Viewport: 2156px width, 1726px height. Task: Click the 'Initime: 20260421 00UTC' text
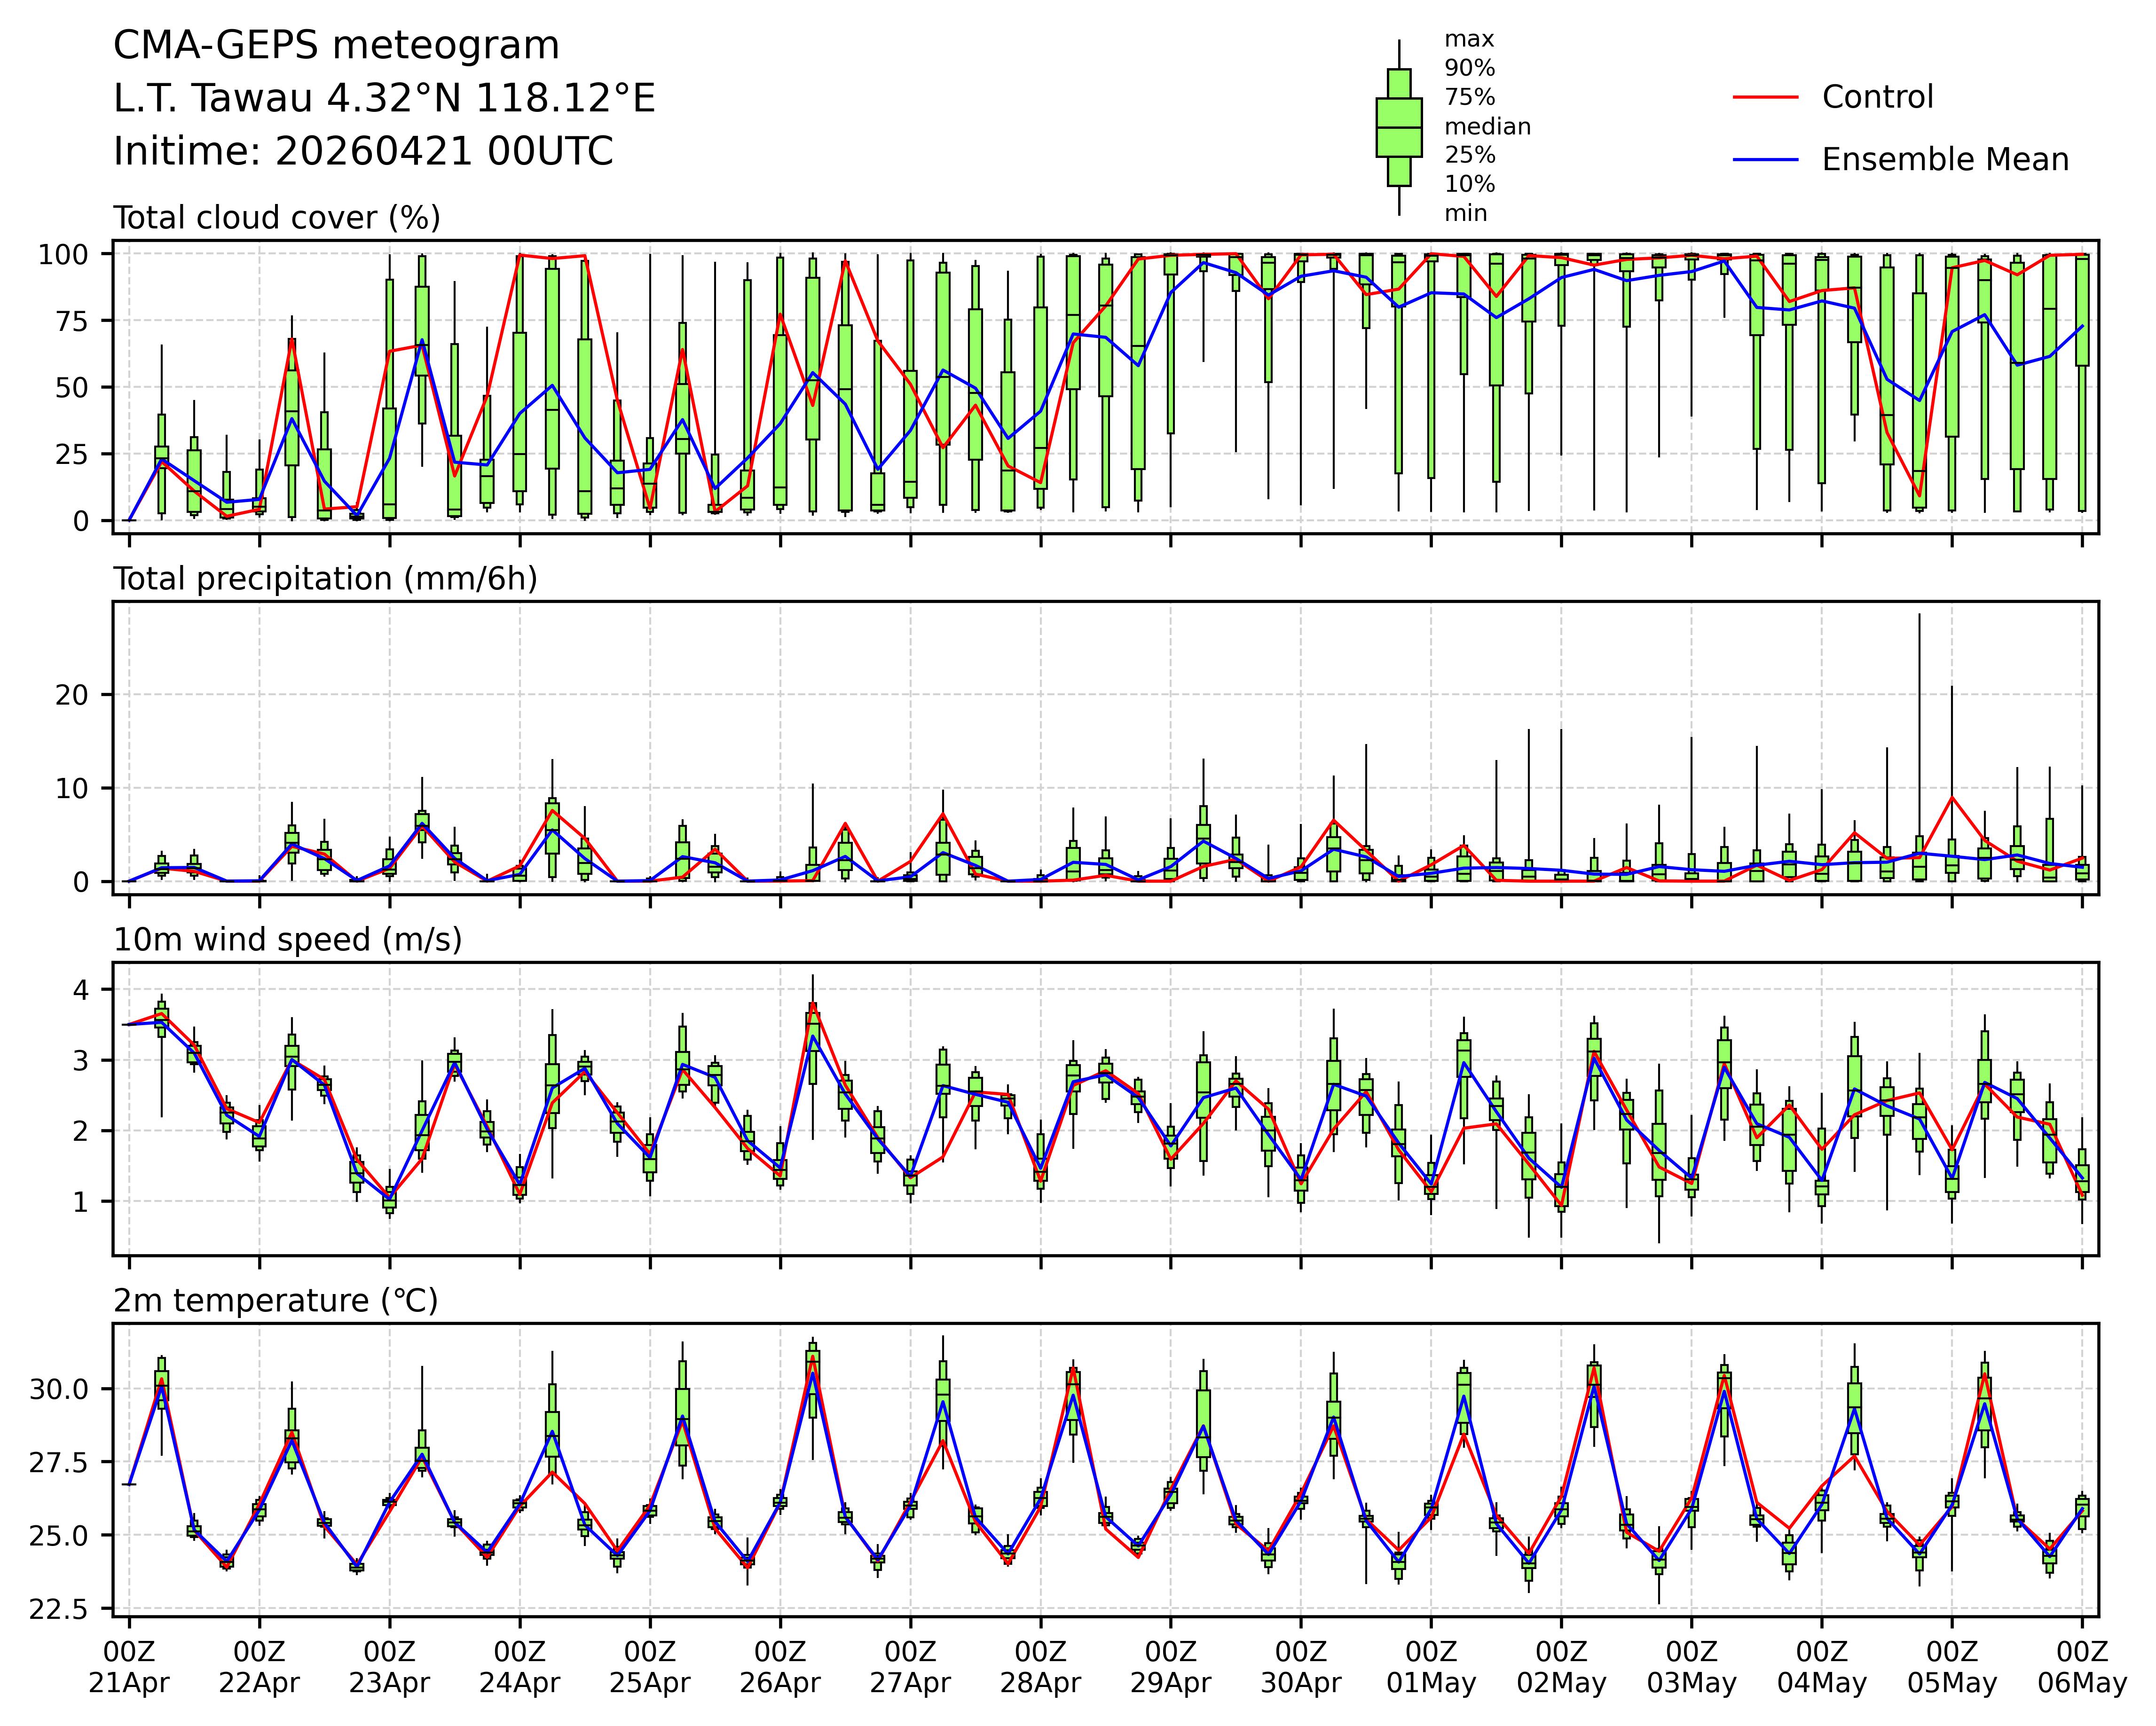point(363,152)
